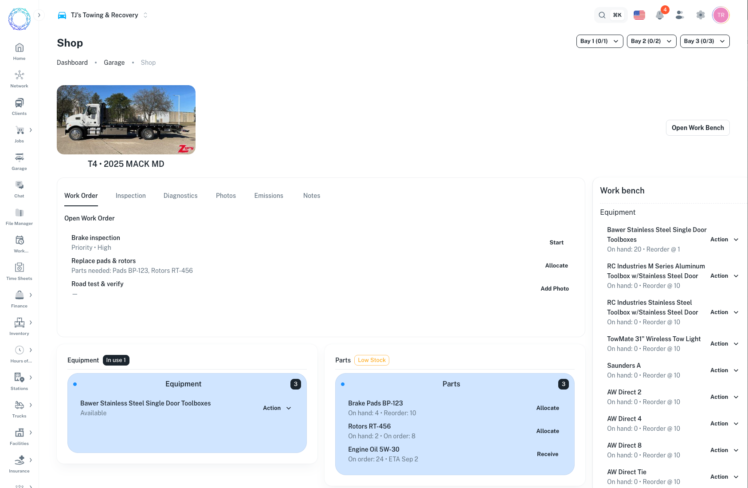Go to Garage in the sidebar
The height and width of the screenshot is (488, 748).
coord(19,161)
